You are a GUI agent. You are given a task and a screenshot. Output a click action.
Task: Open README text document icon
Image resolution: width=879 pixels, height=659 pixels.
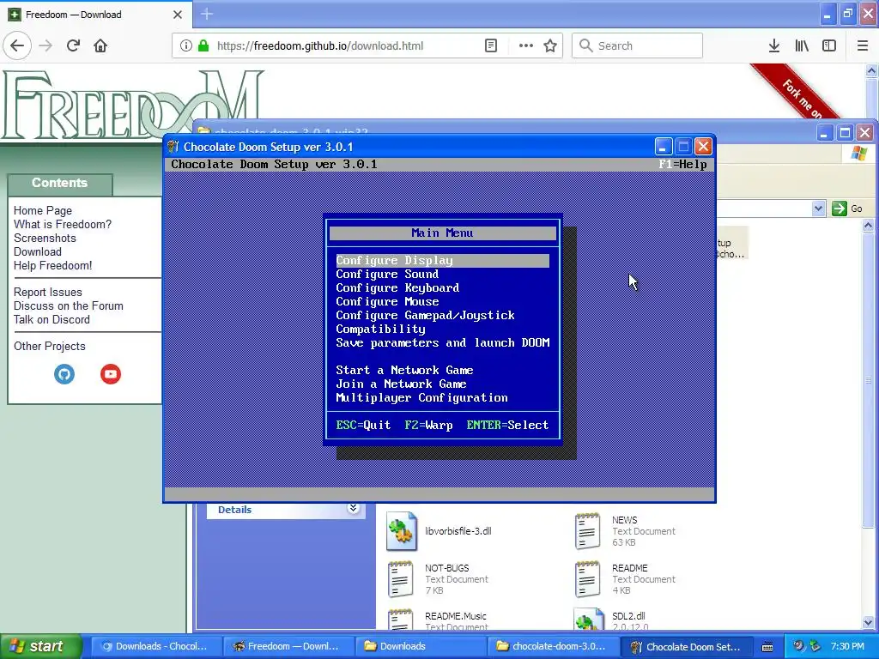tap(587, 579)
